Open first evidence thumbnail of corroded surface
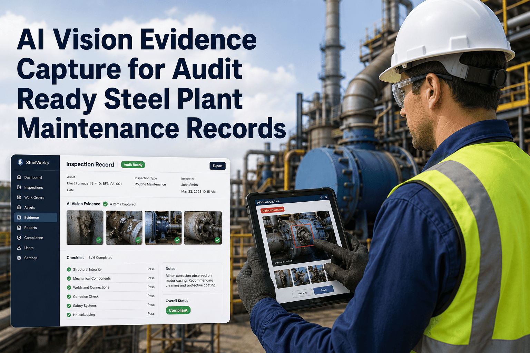530x353 pixels. [x=85, y=228]
